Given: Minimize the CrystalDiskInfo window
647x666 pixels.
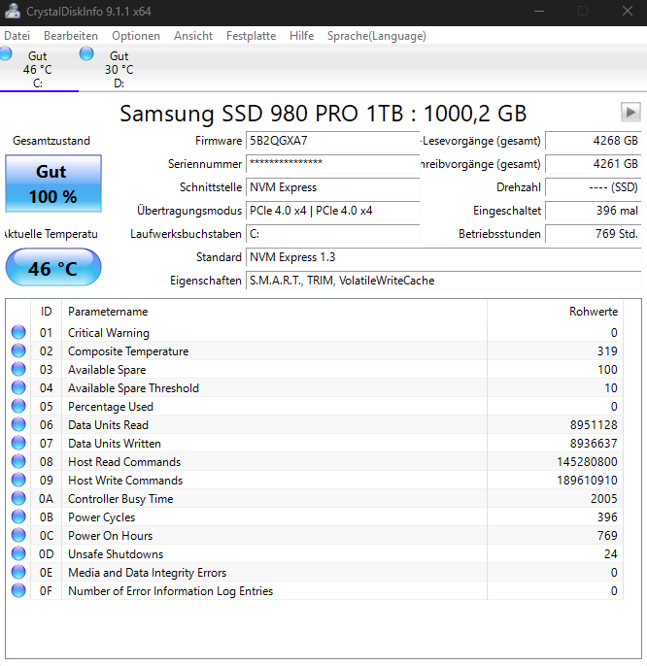Looking at the screenshot, I should tap(539, 11).
